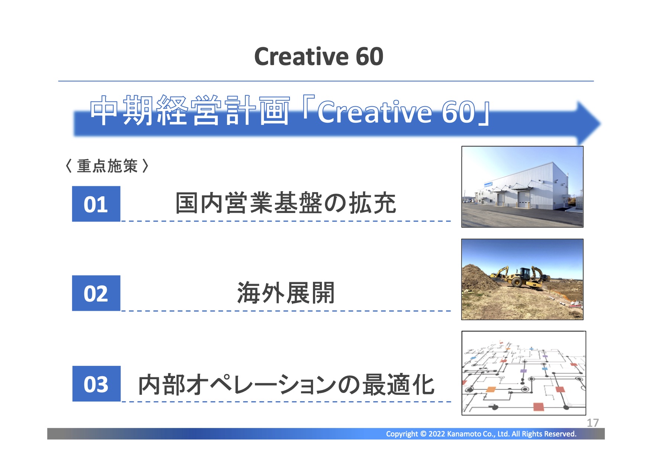Click the warehouse building photo
Viewport: 652px width, 461px height.
point(522,187)
